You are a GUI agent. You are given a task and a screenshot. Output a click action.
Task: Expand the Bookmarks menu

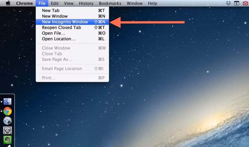110,3
